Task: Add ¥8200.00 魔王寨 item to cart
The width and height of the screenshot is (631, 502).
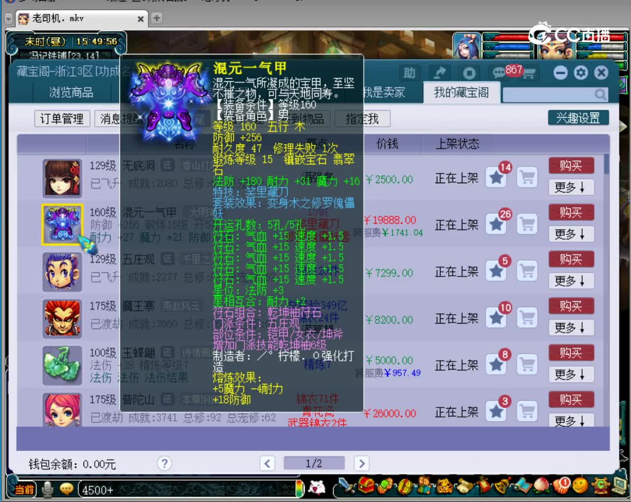Action: click(527, 318)
